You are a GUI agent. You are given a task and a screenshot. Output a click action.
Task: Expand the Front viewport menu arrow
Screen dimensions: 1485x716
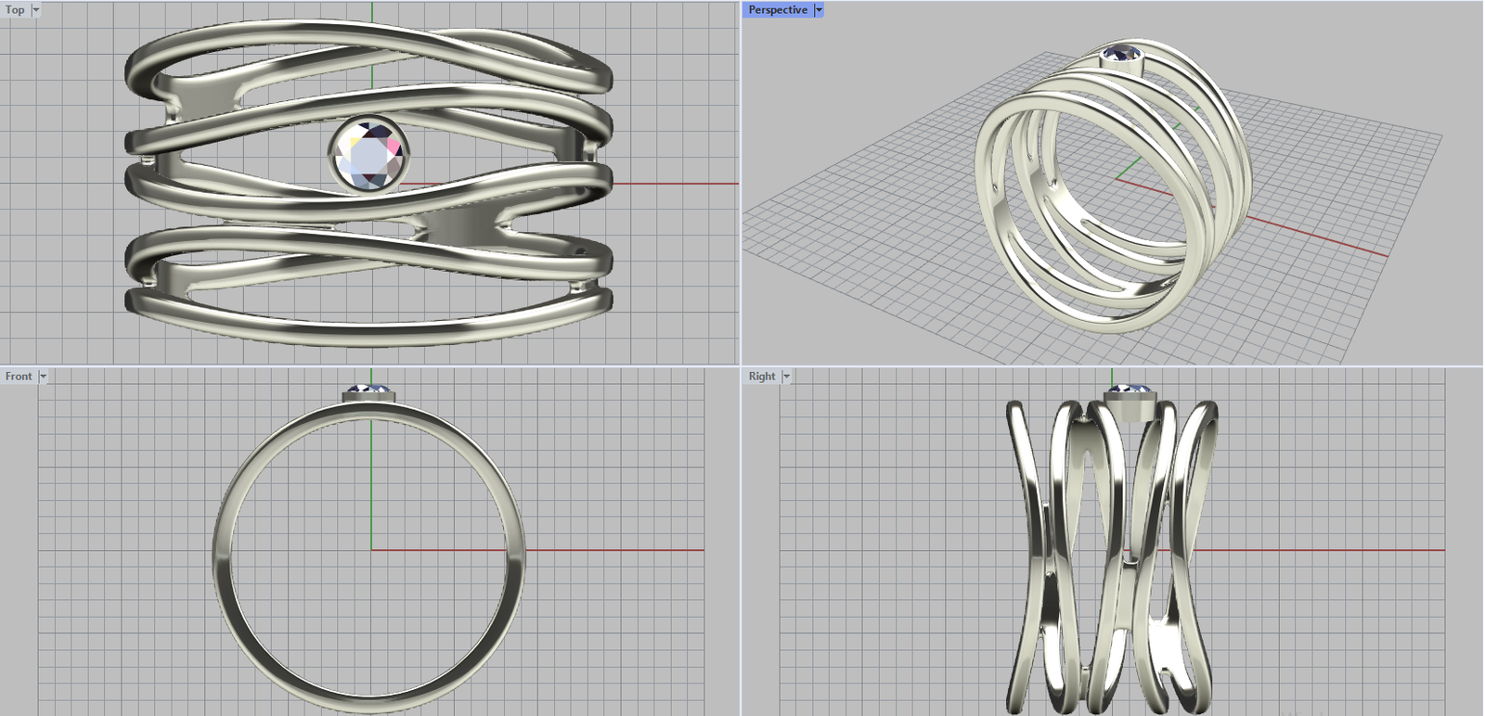tap(43, 377)
